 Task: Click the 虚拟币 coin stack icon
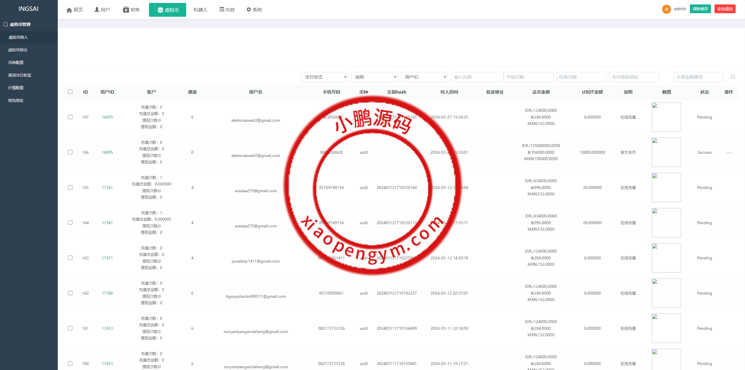click(x=160, y=10)
